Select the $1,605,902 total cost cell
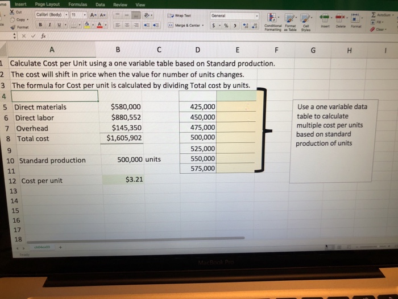 pos(121,138)
